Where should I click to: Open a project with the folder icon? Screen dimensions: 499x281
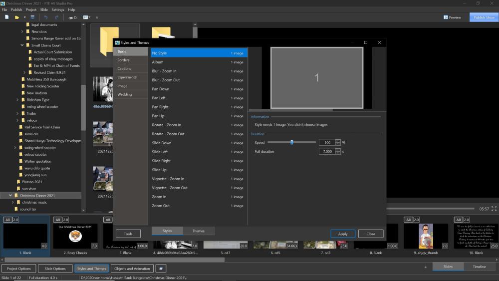(16, 17)
